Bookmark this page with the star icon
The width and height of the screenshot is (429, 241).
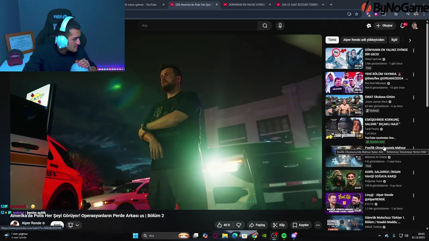pos(357,14)
